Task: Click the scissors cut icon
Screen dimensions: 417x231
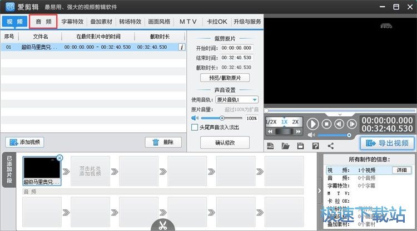Action: tap(163, 225)
